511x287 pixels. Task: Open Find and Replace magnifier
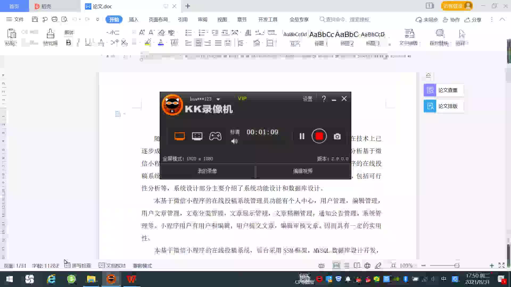point(440,33)
